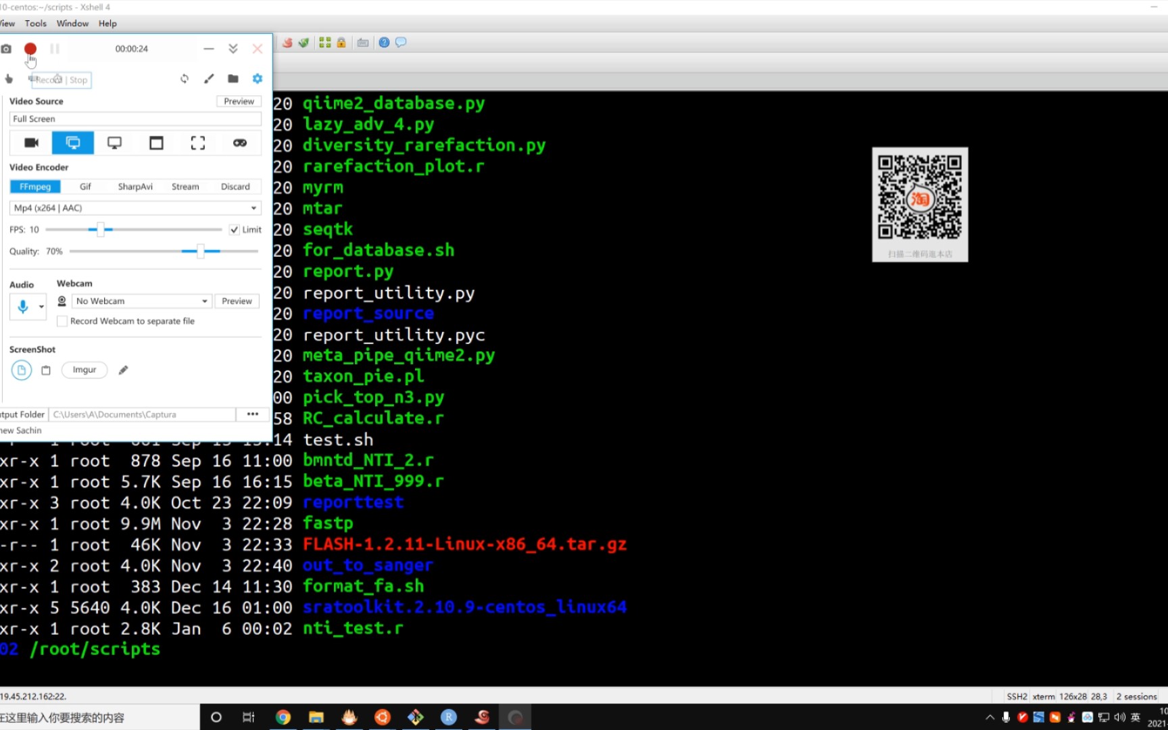
Task: Click the Xshell help question mark icon
Action: 384,43
